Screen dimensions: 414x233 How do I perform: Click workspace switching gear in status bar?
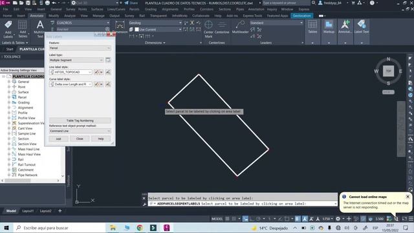tap(338, 219)
